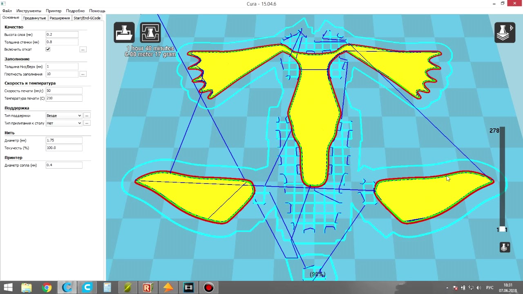Click the layer number 278 label
This screenshot has width=523, height=294.
click(x=494, y=131)
